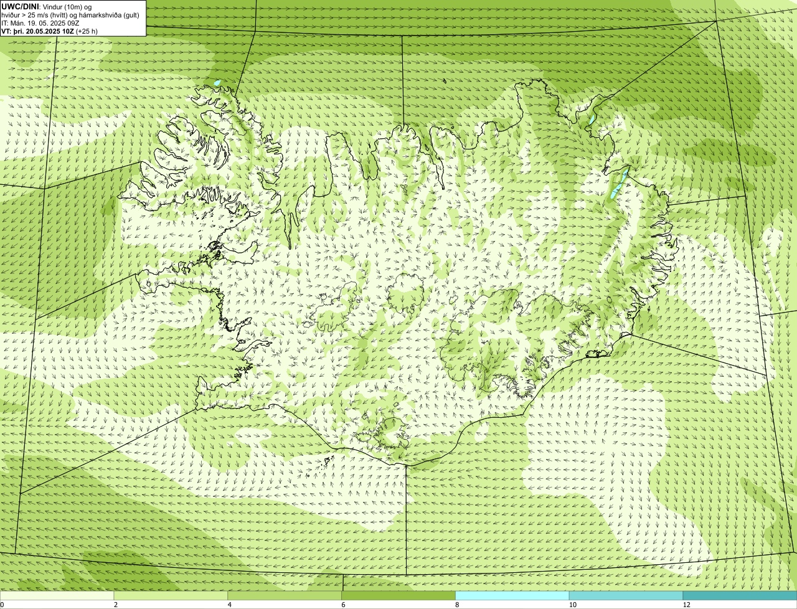Click the color scale label "4"
Viewport: 797px width, 609px height.
(x=230, y=605)
